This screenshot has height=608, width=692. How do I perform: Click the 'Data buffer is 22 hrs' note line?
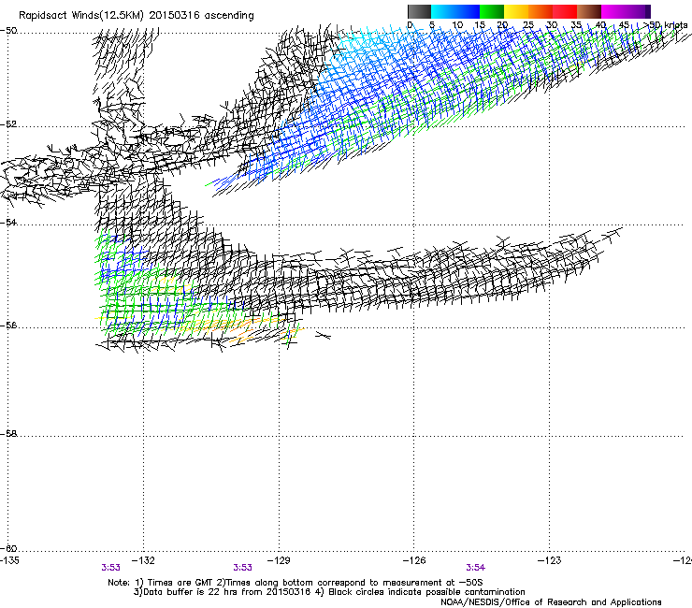329,592
